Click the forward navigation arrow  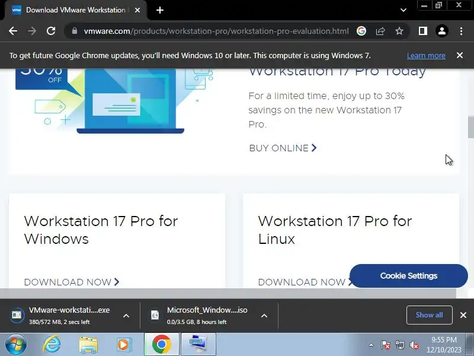(x=32, y=31)
